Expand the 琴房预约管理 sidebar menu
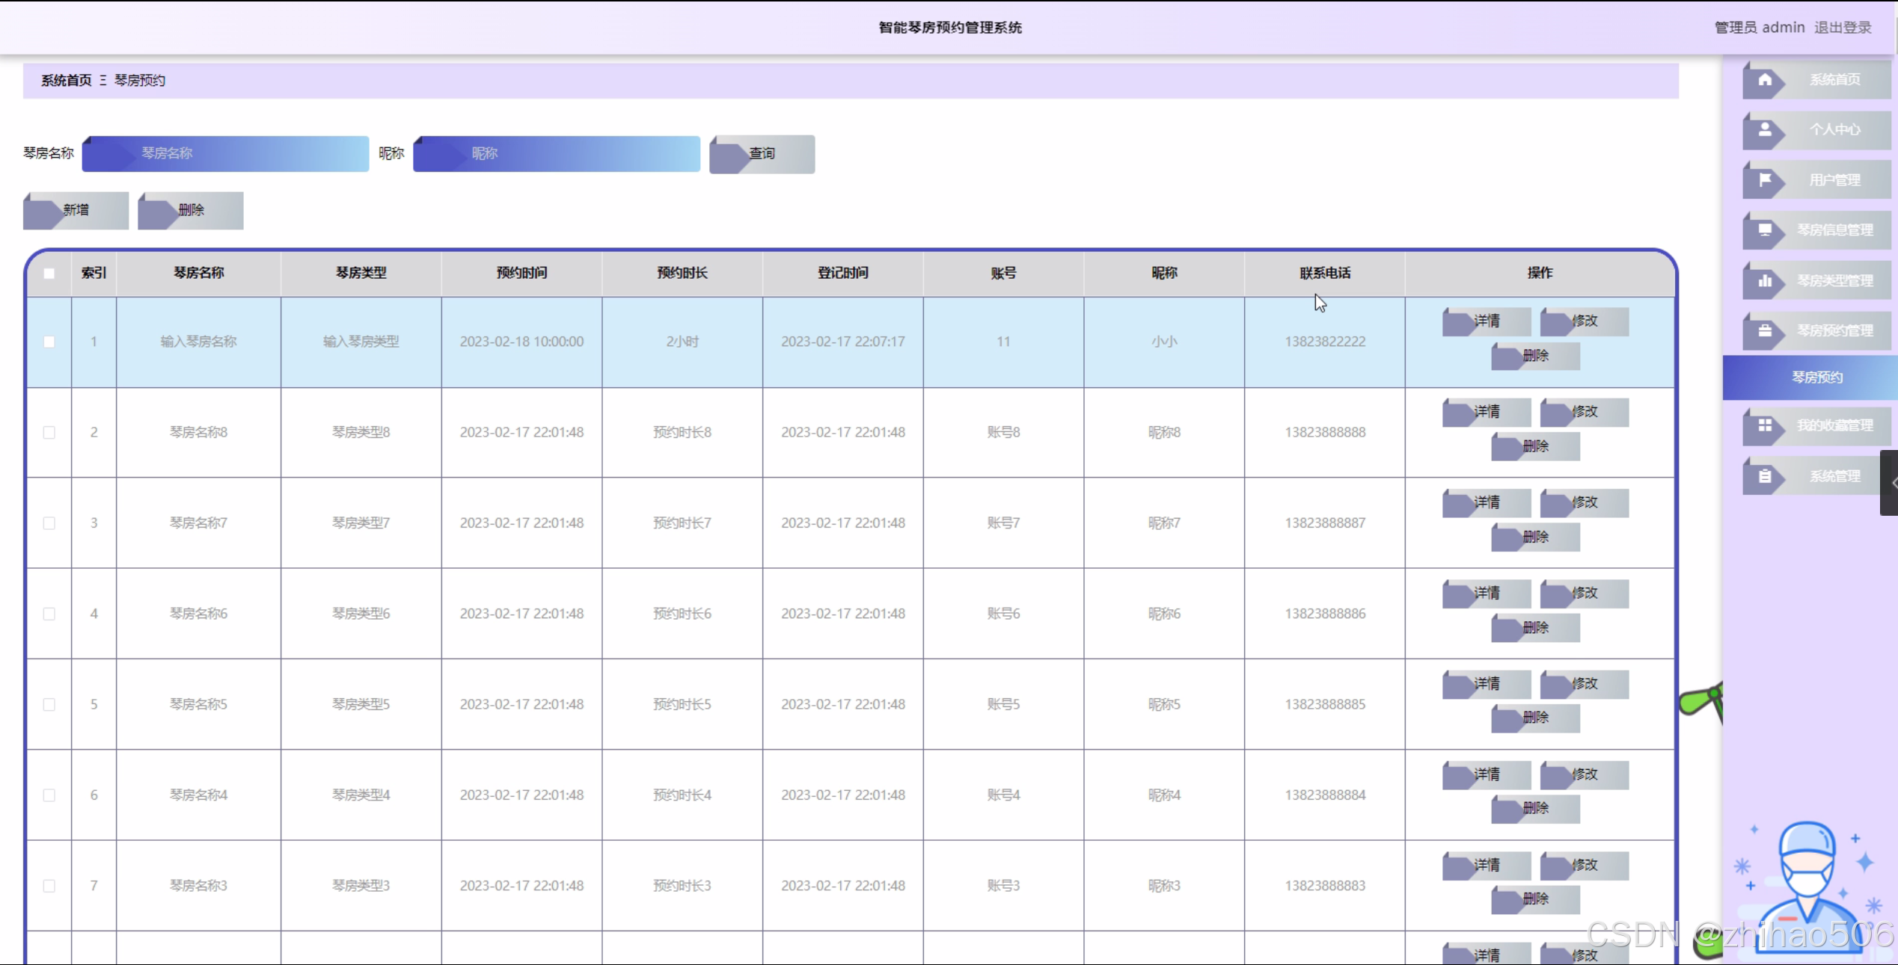 1834,331
